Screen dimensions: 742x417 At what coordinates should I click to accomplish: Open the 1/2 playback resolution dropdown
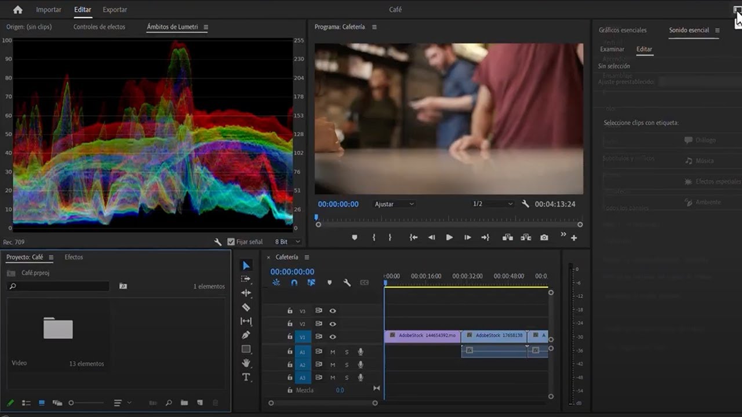tap(493, 204)
